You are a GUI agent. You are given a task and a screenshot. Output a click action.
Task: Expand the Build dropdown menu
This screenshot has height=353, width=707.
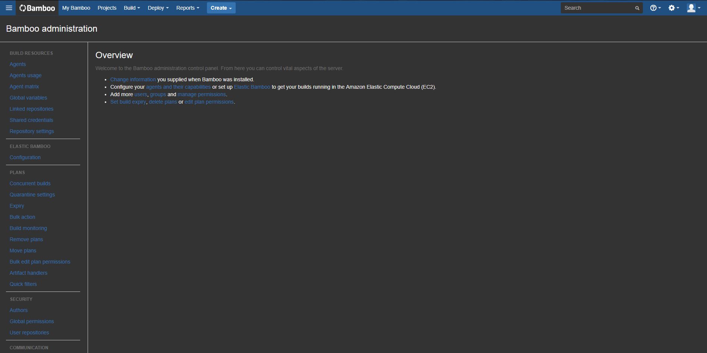(132, 8)
